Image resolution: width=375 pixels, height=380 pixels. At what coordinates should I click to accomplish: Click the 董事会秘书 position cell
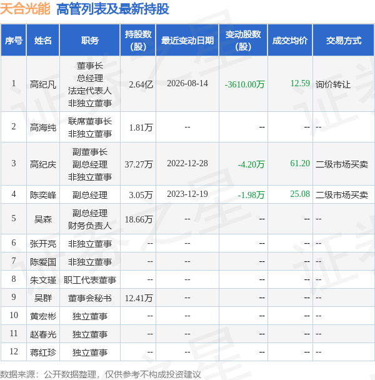[90, 298]
